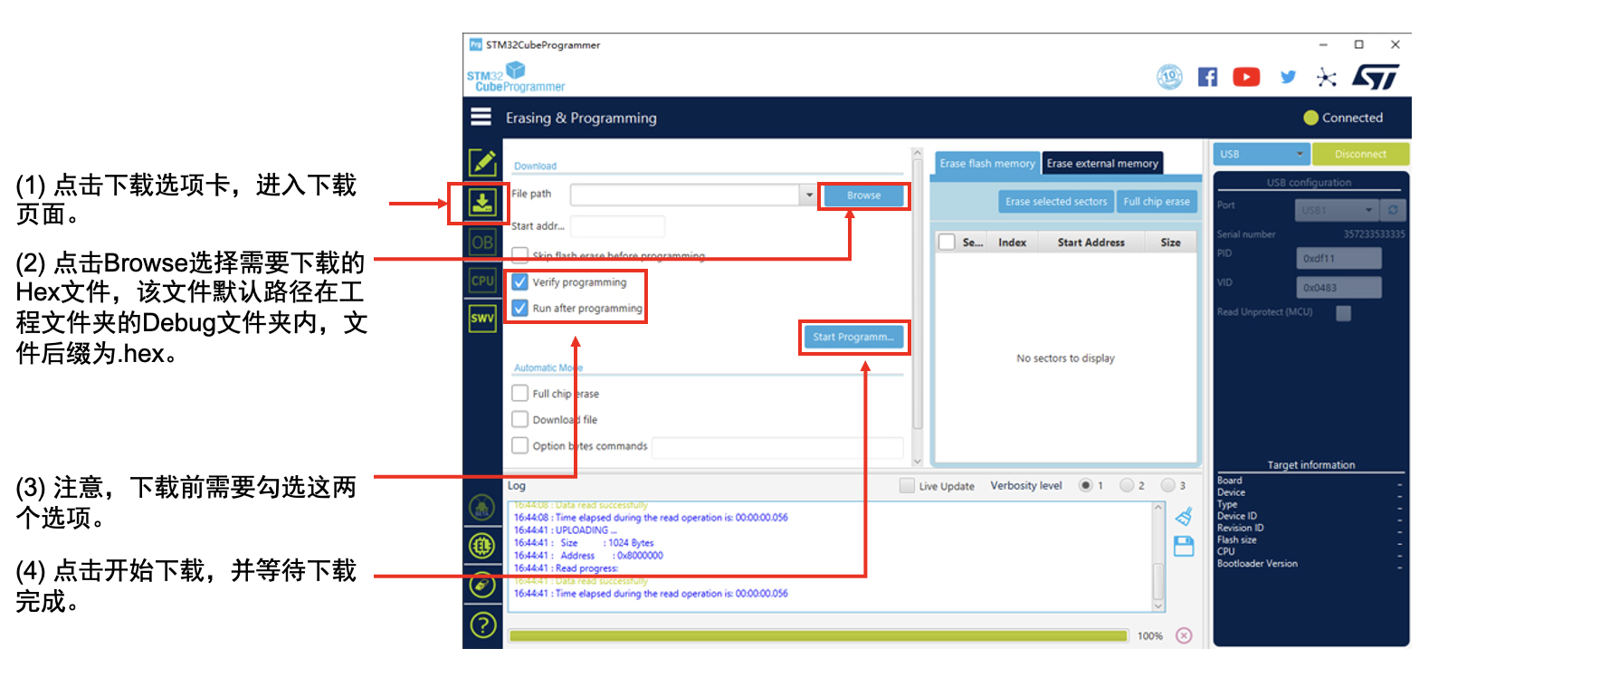Image resolution: width=1600 pixels, height=677 pixels.
Task: Switch to Erase external memory tab
Action: coord(1102,164)
